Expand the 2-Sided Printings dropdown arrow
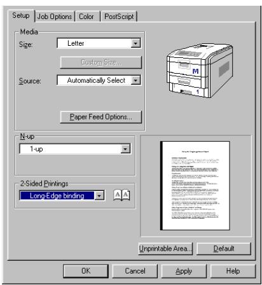 pos(99,195)
